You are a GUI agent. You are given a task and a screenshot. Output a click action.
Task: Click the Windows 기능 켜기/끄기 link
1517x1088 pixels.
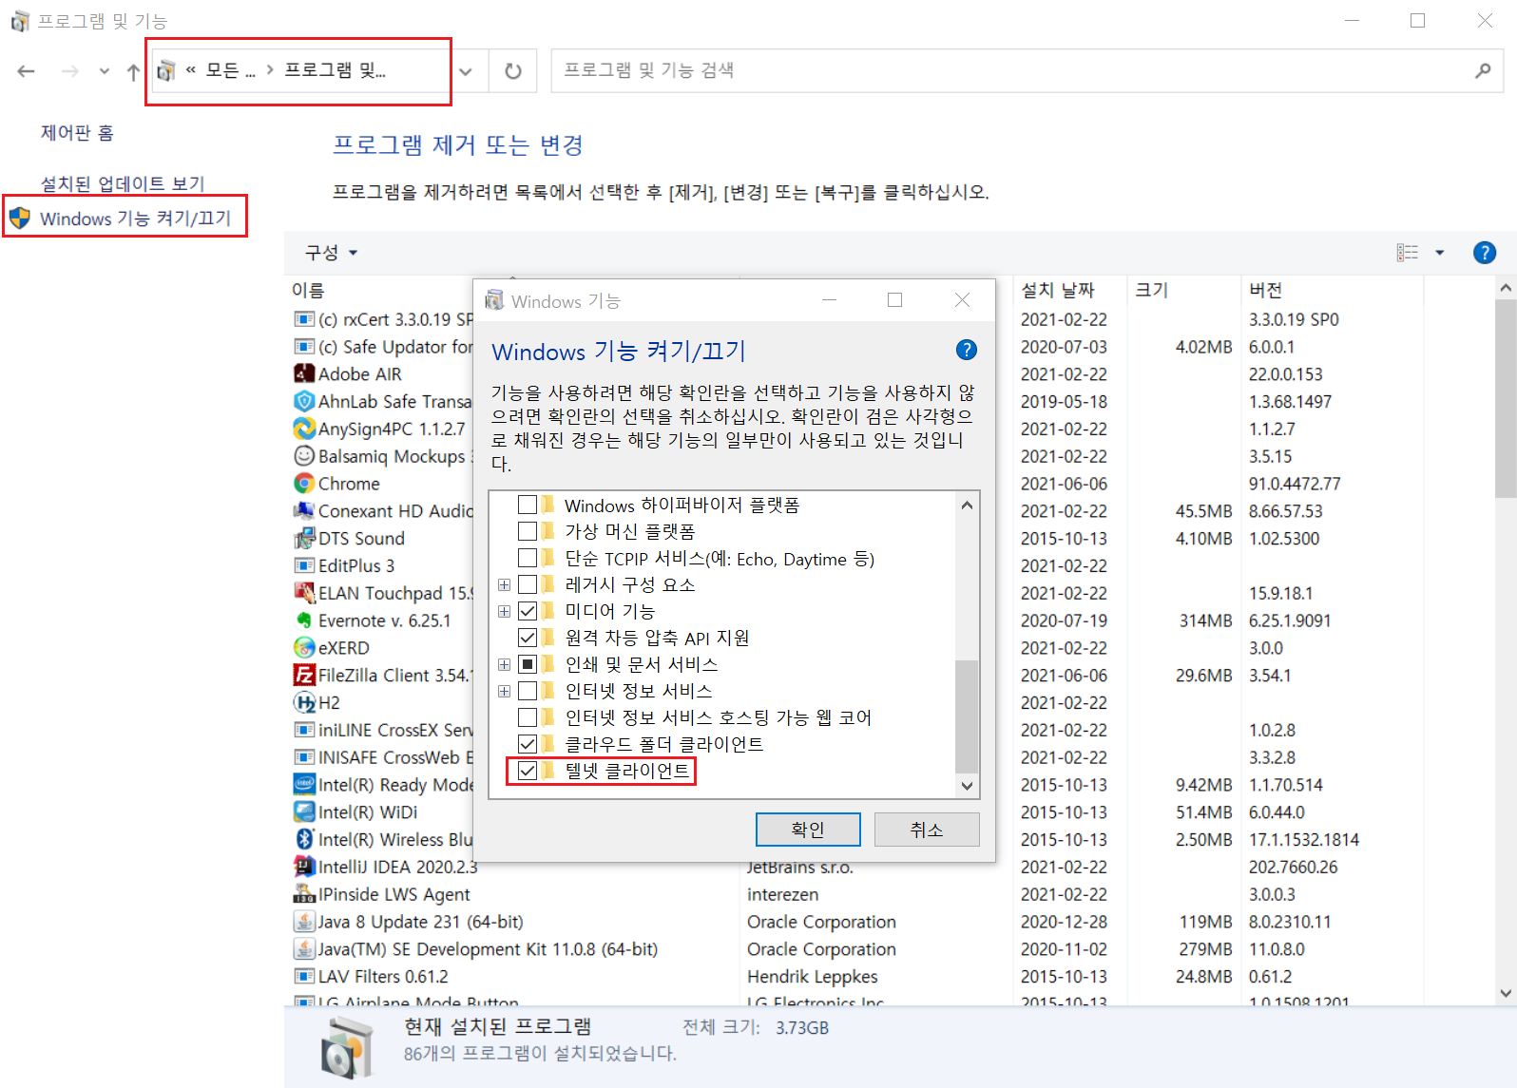point(135,219)
